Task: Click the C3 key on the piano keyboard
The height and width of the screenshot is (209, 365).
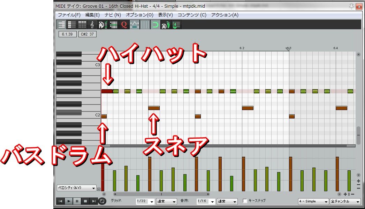Action: [x=89, y=65]
